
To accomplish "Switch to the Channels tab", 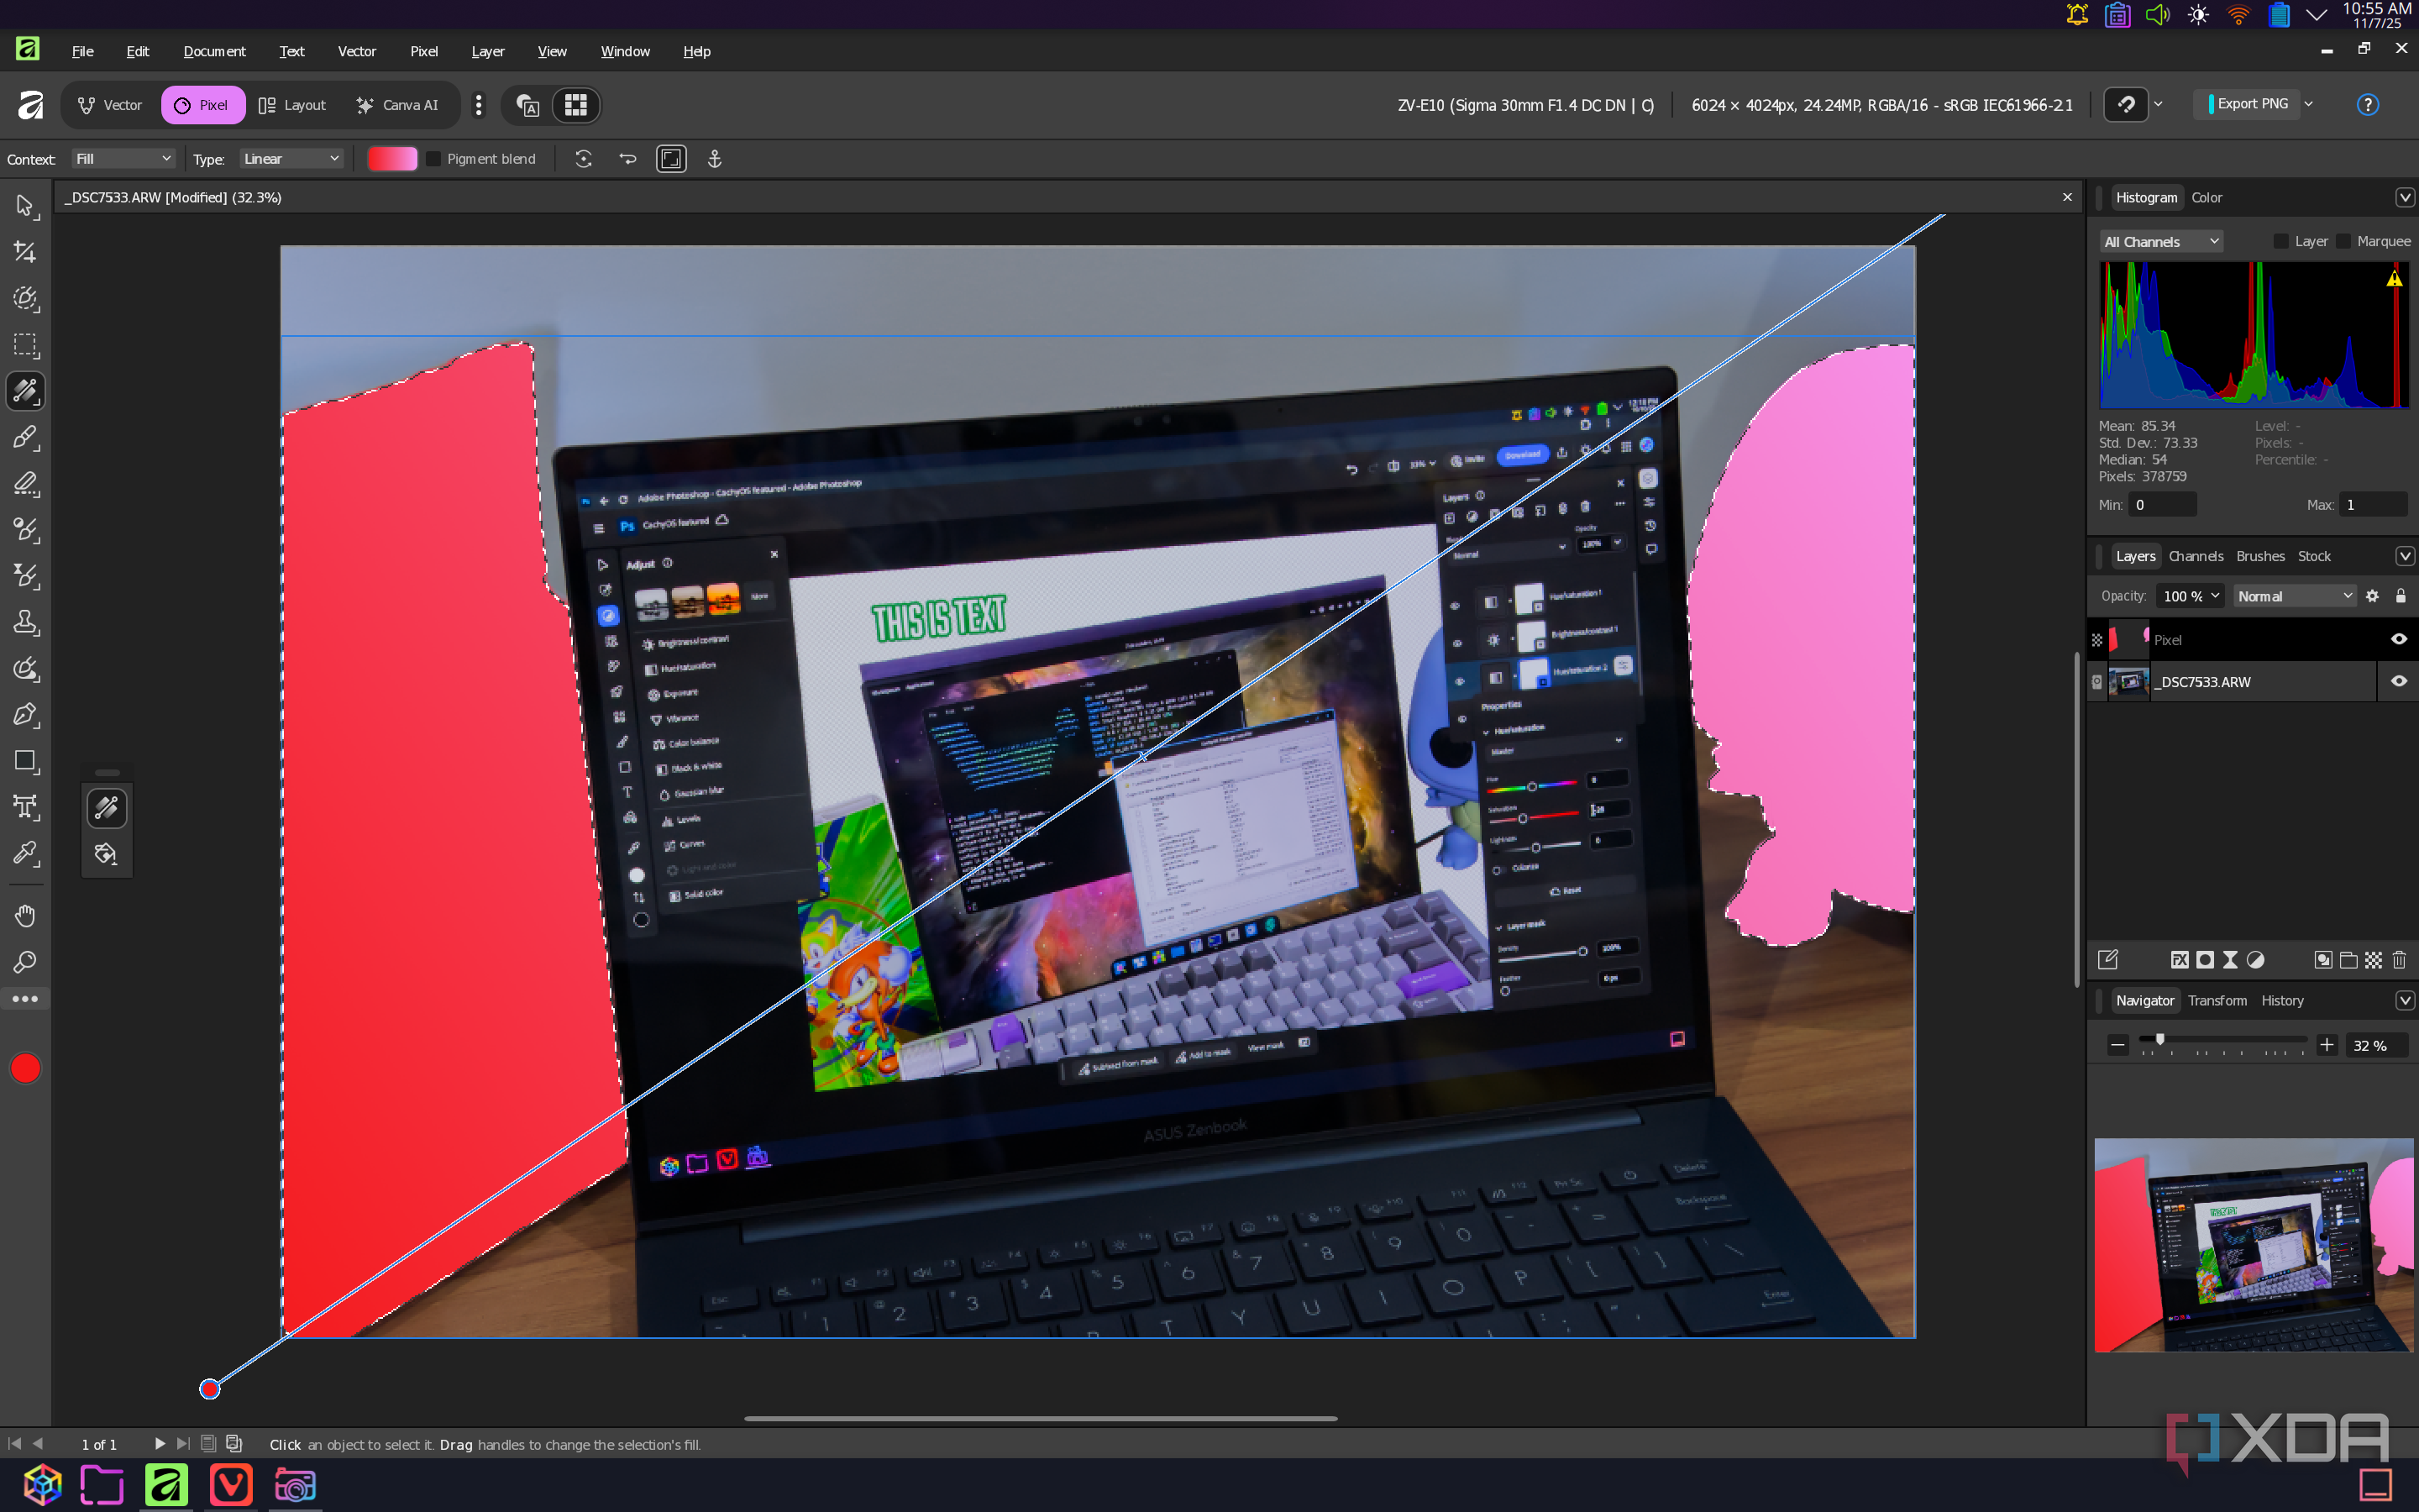I will (2195, 556).
